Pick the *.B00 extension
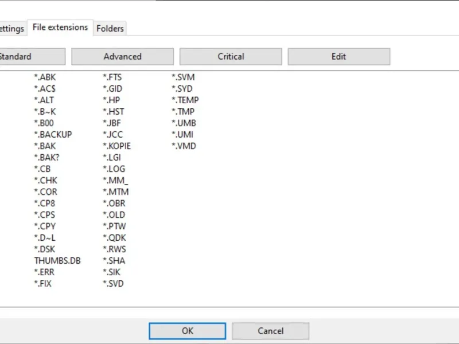 44,123
